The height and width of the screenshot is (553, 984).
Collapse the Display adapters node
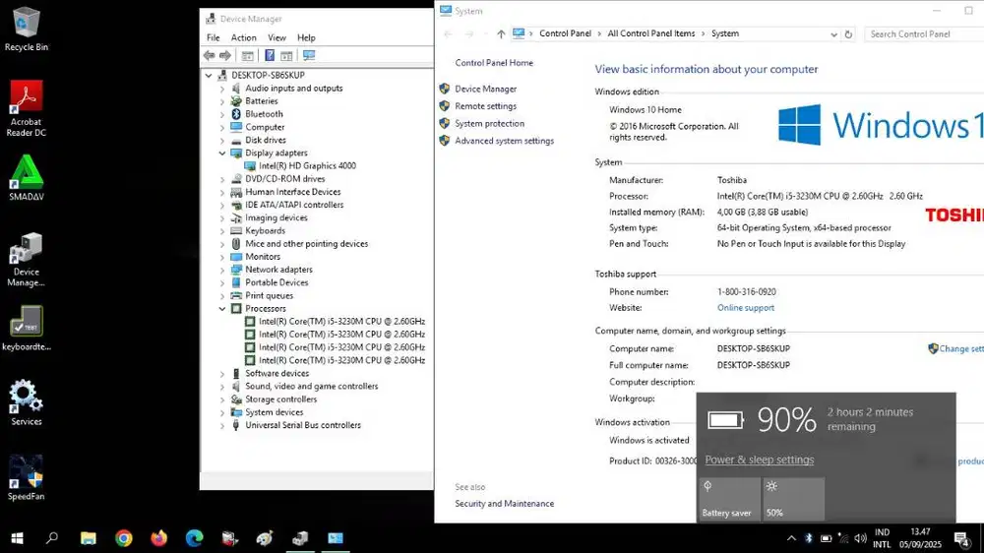coord(222,154)
